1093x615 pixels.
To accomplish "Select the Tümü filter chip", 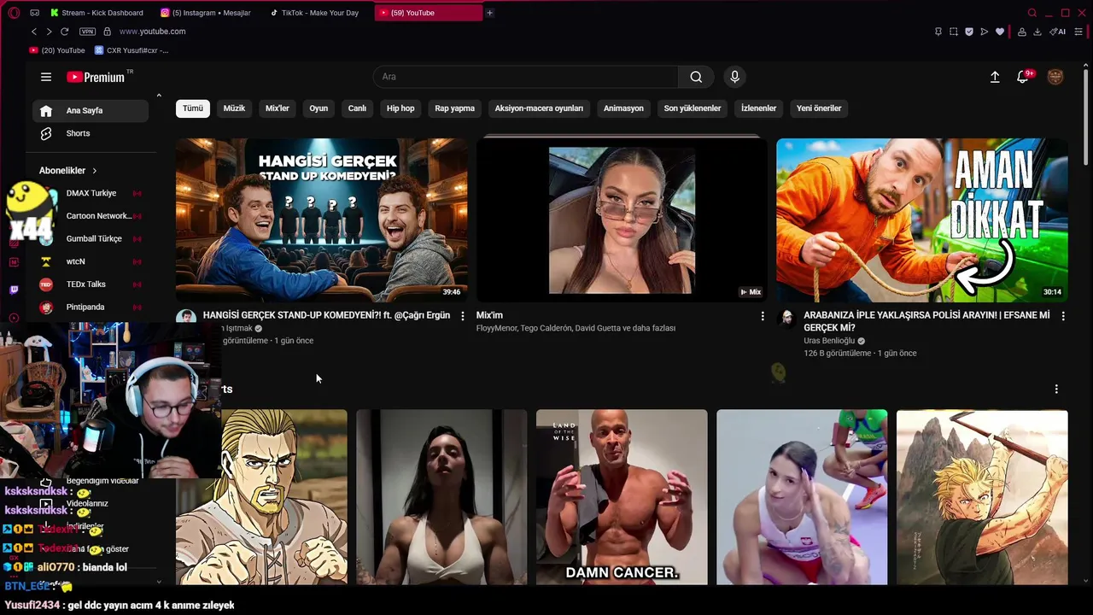I will click(193, 108).
